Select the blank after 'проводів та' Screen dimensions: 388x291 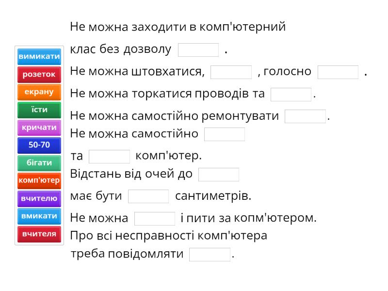291,95
